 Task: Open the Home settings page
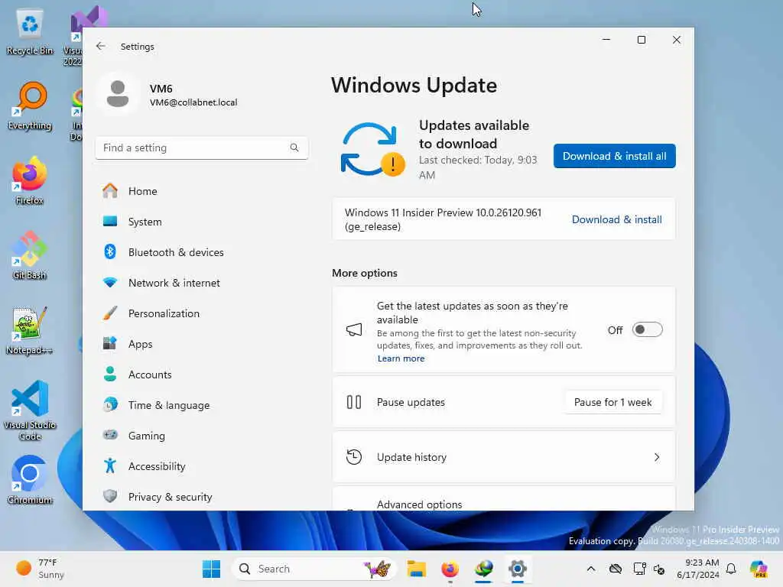click(x=201, y=191)
